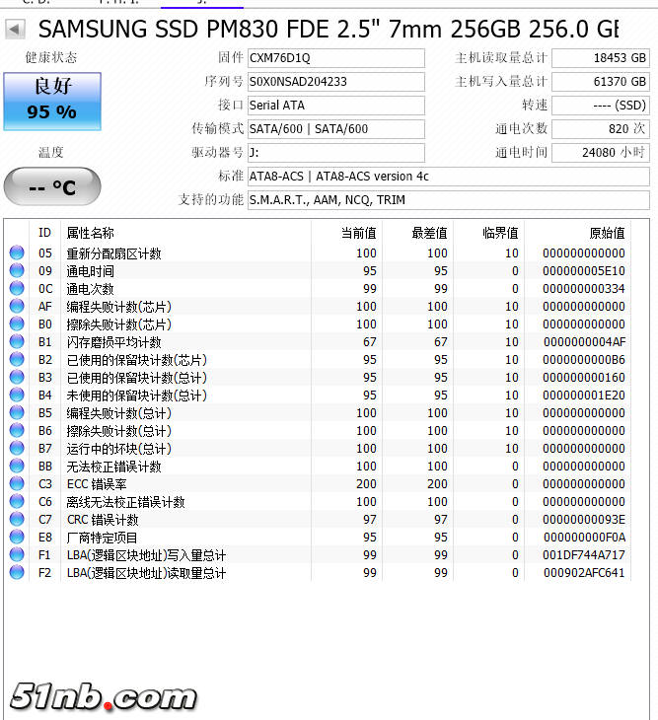Select the temperature -- °C indicator

coord(52,186)
